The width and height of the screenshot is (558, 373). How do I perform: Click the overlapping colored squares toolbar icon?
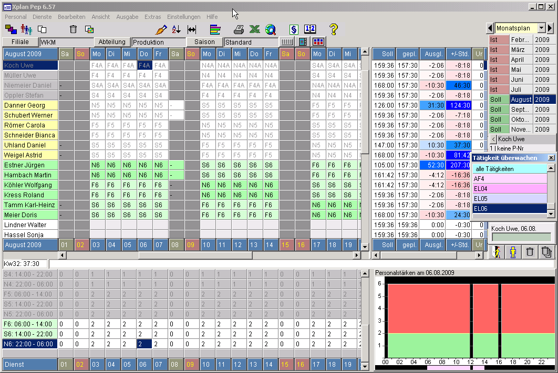pyautogui.click(x=11, y=29)
